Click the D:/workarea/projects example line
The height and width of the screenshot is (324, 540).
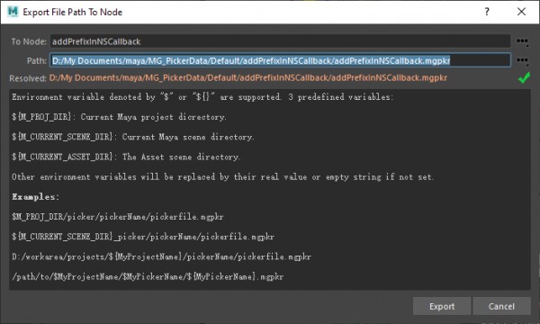pos(161,256)
